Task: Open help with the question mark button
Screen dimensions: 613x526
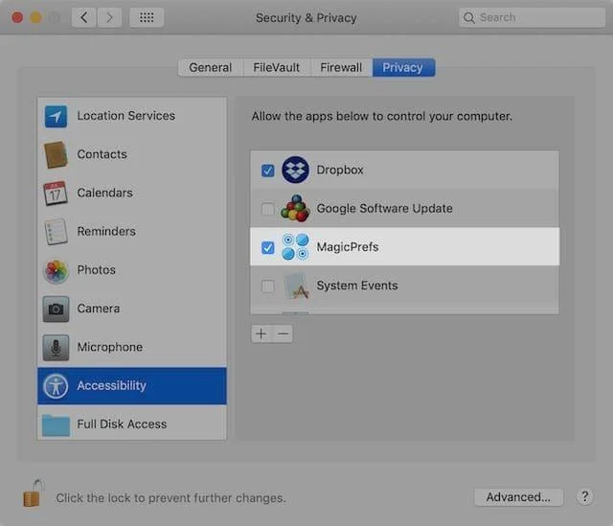Action: pyautogui.click(x=585, y=496)
